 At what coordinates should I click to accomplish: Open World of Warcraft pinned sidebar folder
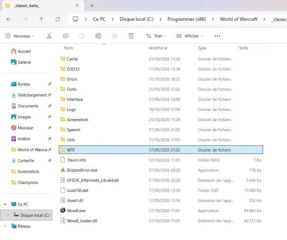point(29,150)
